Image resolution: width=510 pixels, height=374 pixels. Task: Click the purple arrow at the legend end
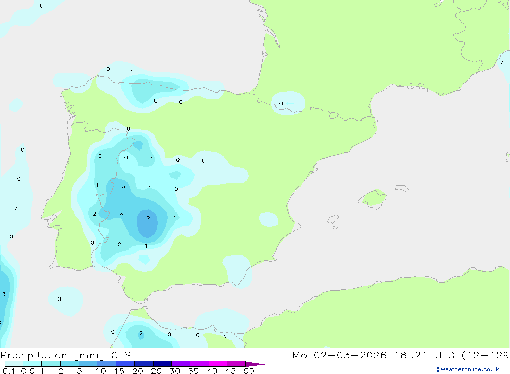click(x=255, y=364)
